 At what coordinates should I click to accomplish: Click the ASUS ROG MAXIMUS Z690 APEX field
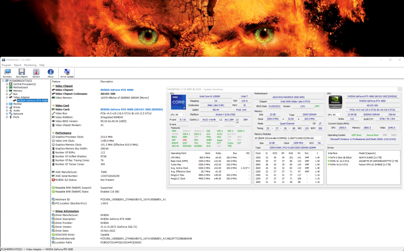pos(289,97)
